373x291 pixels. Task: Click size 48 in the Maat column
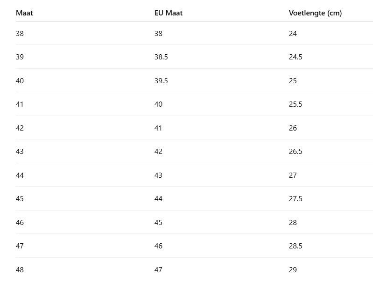20,270
